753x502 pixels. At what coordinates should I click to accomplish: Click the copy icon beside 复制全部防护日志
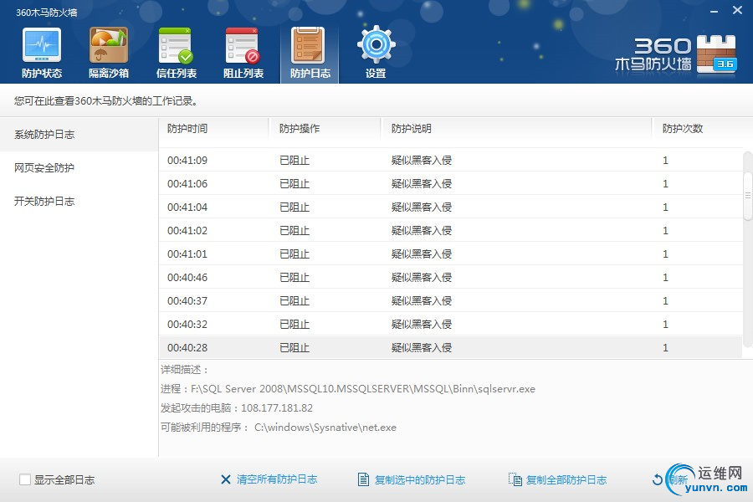515,479
